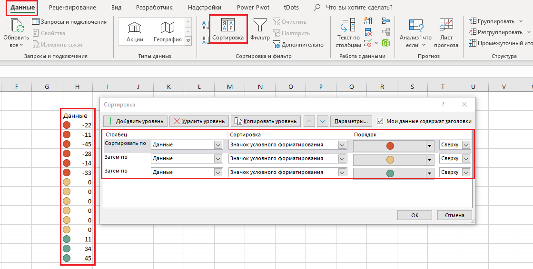Open Анализ "что если" menu
533x269 pixels.
click(x=416, y=33)
